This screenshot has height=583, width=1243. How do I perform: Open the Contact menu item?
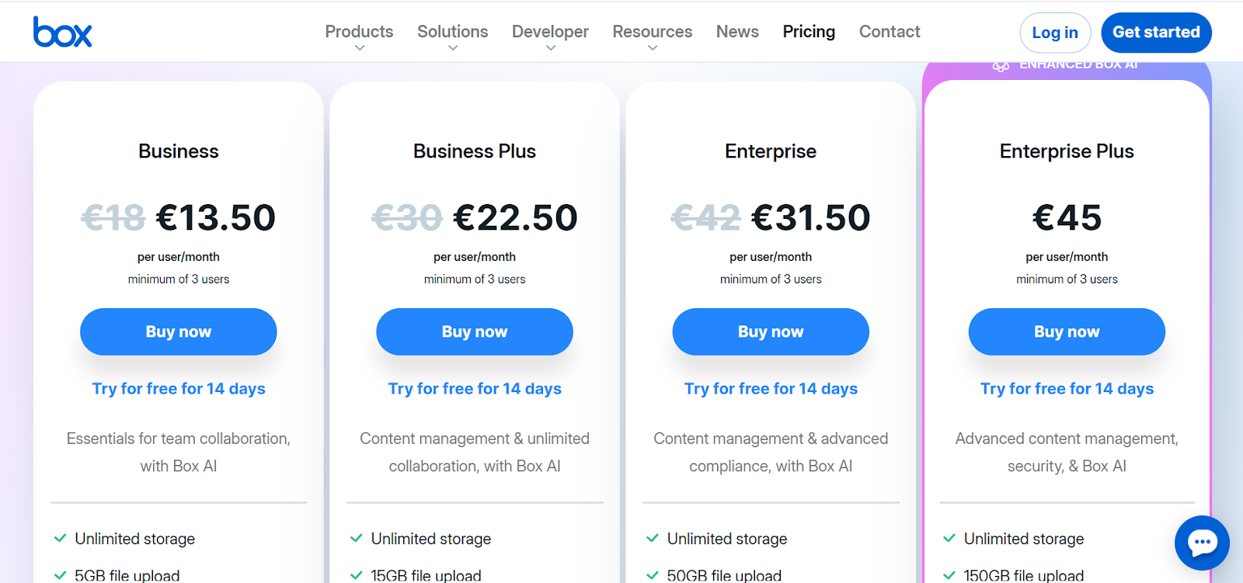pyautogui.click(x=889, y=31)
